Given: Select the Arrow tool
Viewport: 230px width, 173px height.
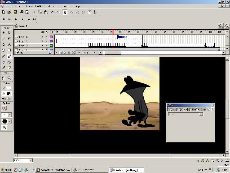Looking at the screenshot, I should click(4, 32).
